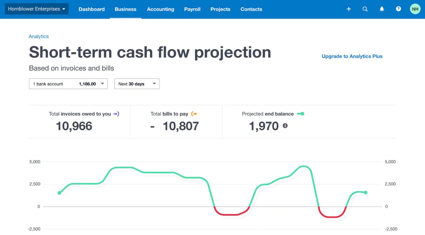Toggle the projected end balance legend marker
Image resolution: width=425 pixels, height=235 pixels.
(301, 114)
